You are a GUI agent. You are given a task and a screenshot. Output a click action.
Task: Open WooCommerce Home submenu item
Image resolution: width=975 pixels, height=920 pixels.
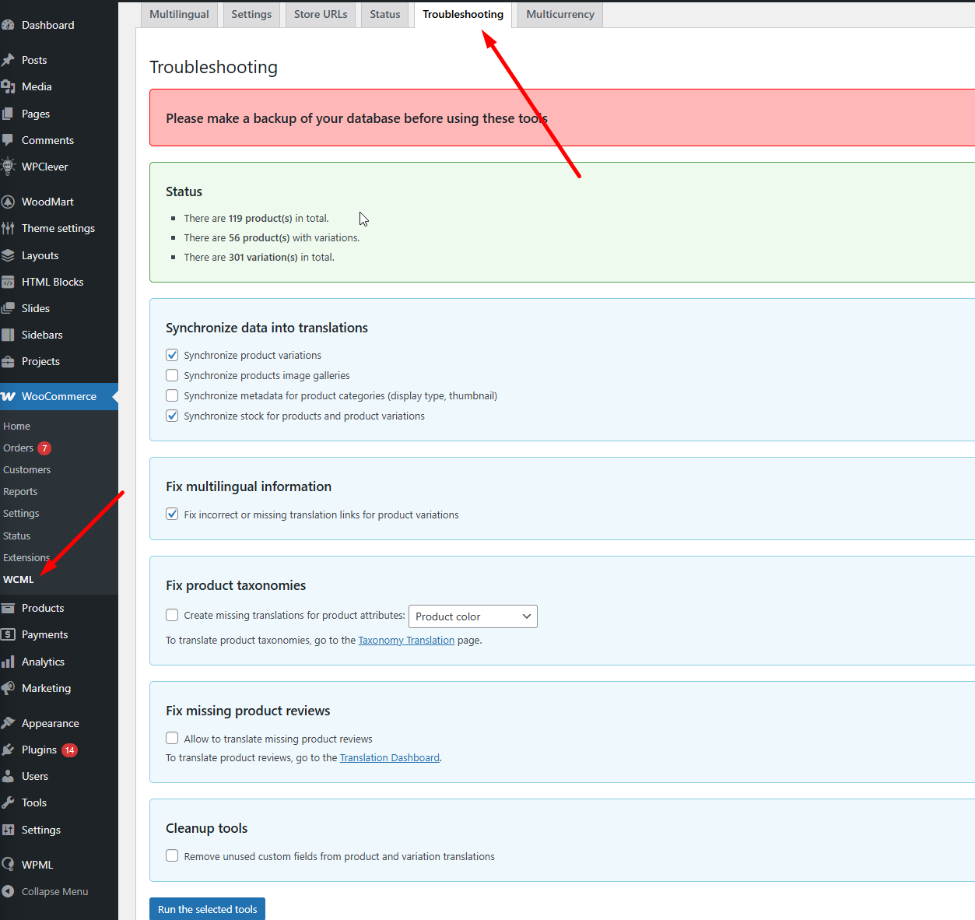(16, 426)
